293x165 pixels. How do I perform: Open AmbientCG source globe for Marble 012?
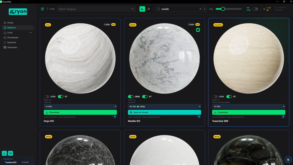click(x=199, y=117)
